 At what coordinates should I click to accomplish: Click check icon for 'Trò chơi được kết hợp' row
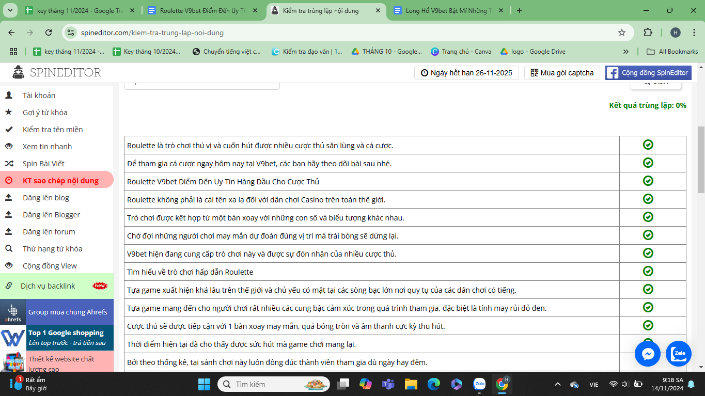pos(648,217)
